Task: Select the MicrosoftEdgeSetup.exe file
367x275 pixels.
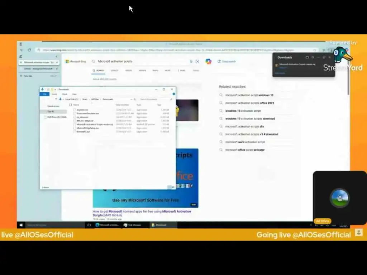Action: click(x=87, y=128)
